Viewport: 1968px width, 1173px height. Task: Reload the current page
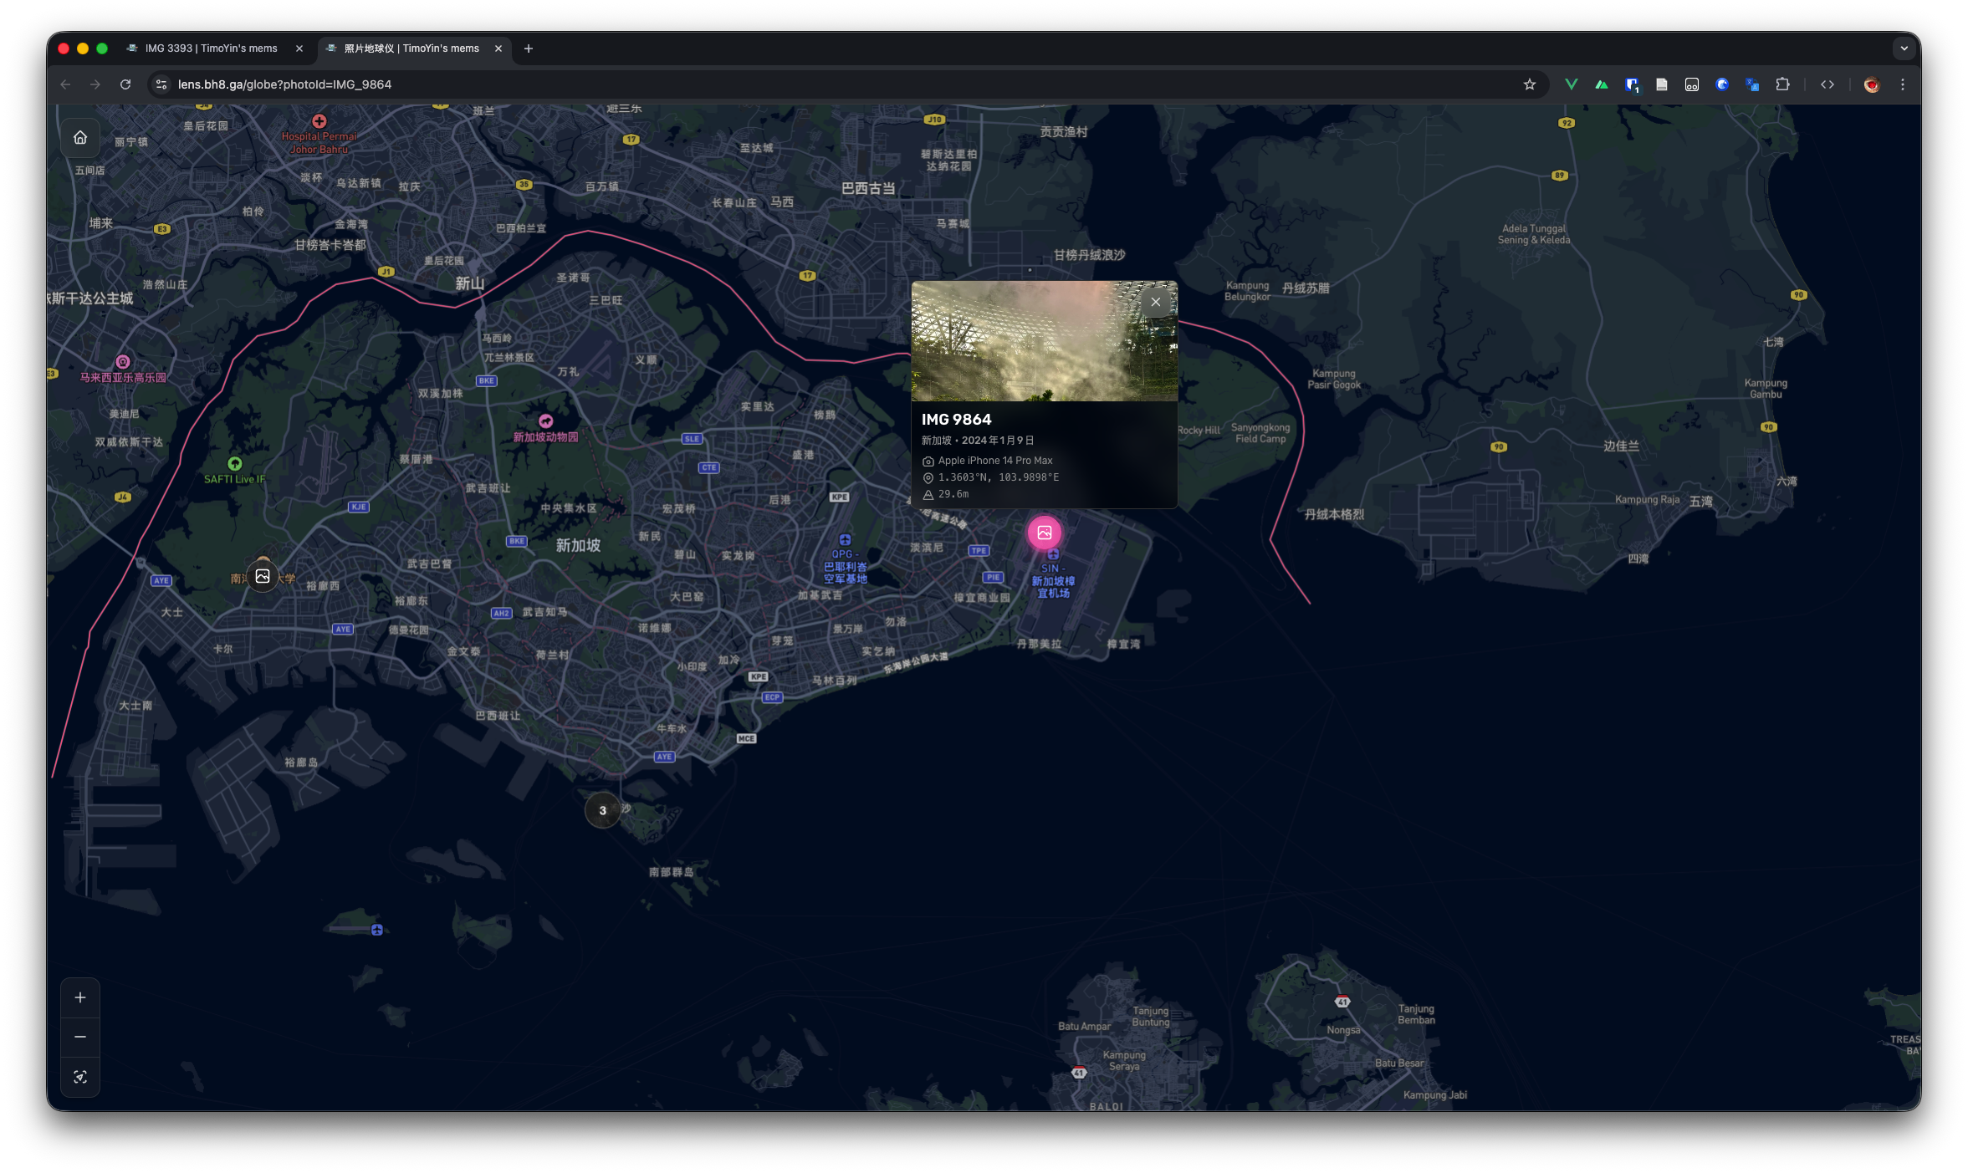(125, 84)
